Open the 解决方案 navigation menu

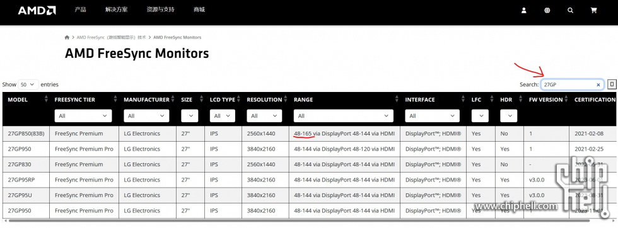click(116, 10)
